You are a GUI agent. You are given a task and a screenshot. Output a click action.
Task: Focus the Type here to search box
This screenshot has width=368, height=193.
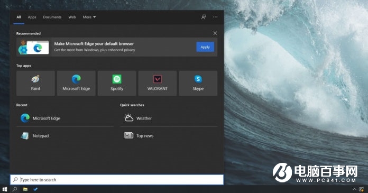[x=117, y=180]
